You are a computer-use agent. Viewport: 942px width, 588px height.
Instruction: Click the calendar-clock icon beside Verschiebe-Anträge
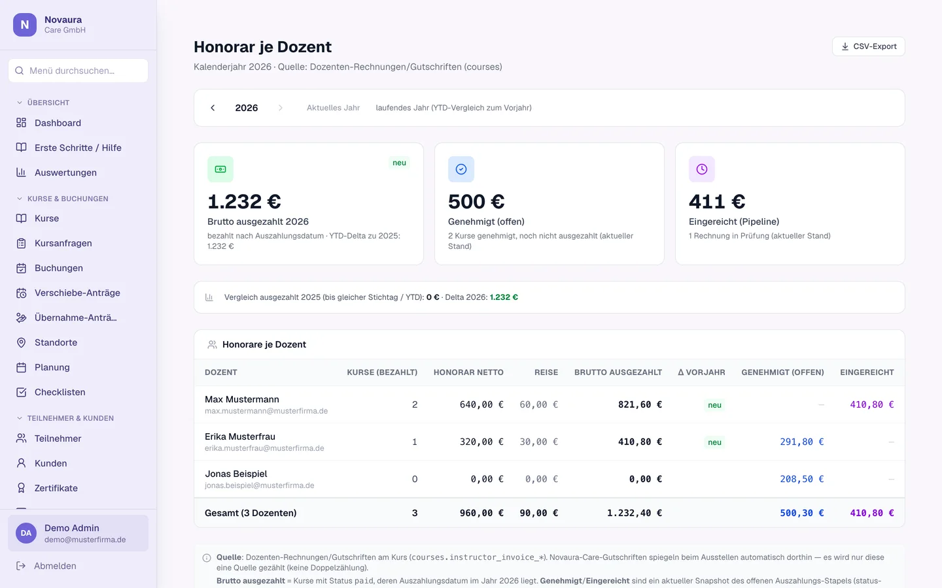[x=21, y=293]
